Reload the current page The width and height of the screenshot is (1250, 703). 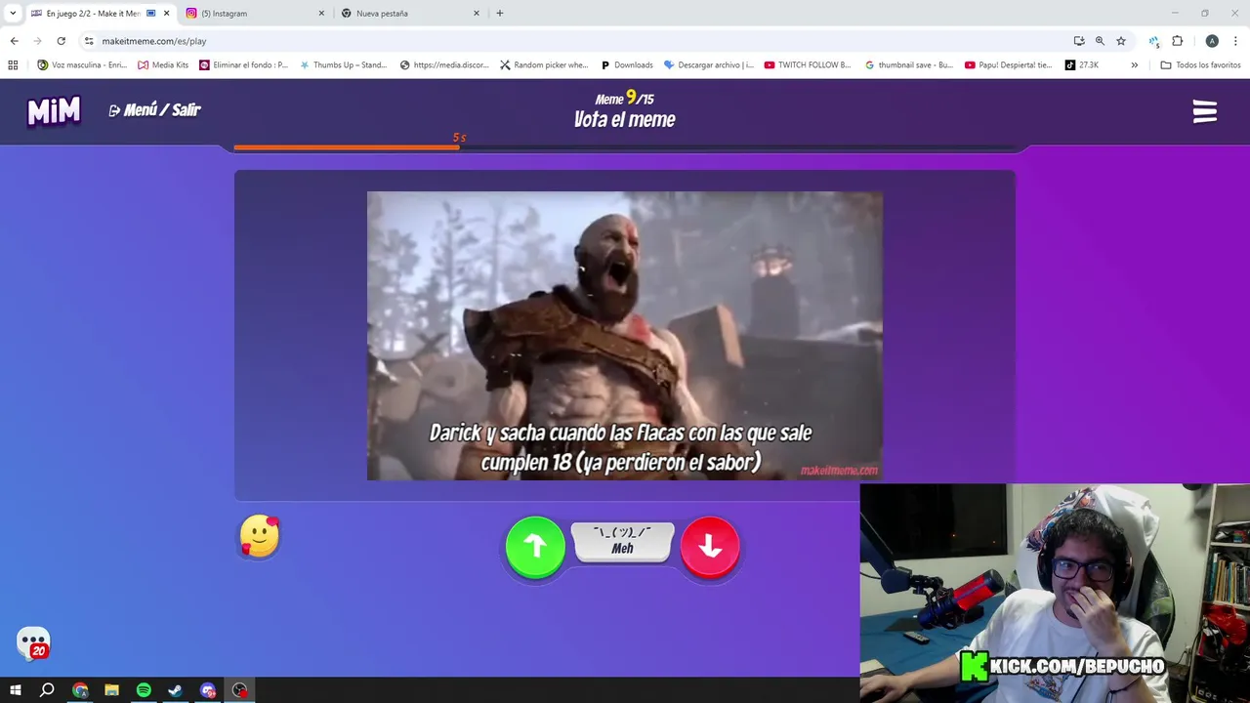point(61,41)
